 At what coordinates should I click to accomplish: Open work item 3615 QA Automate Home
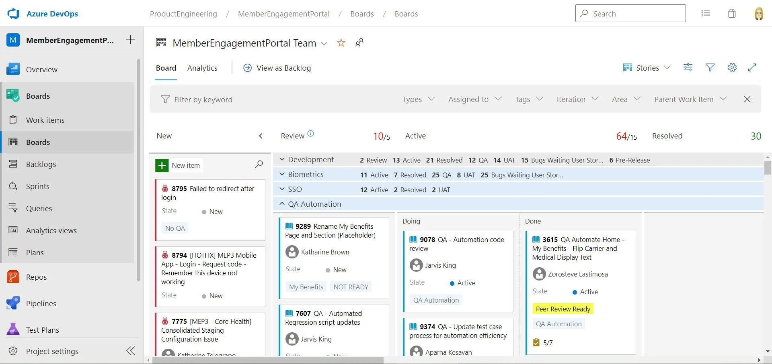[x=578, y=248]
